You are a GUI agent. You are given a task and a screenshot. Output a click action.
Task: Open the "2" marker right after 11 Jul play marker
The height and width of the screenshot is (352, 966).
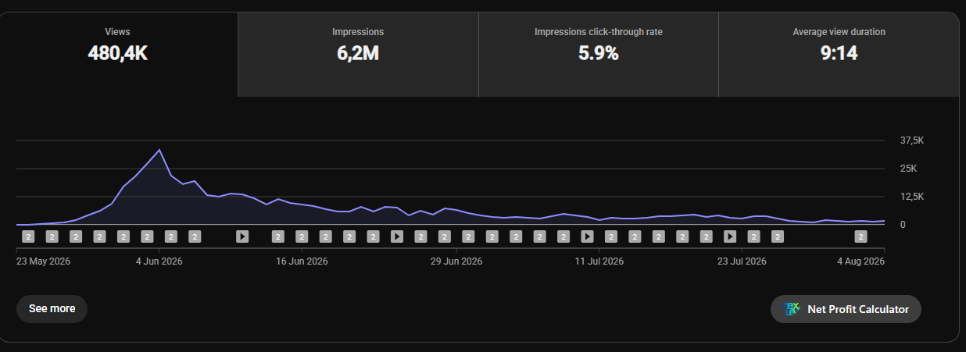(x=611, y=236)
